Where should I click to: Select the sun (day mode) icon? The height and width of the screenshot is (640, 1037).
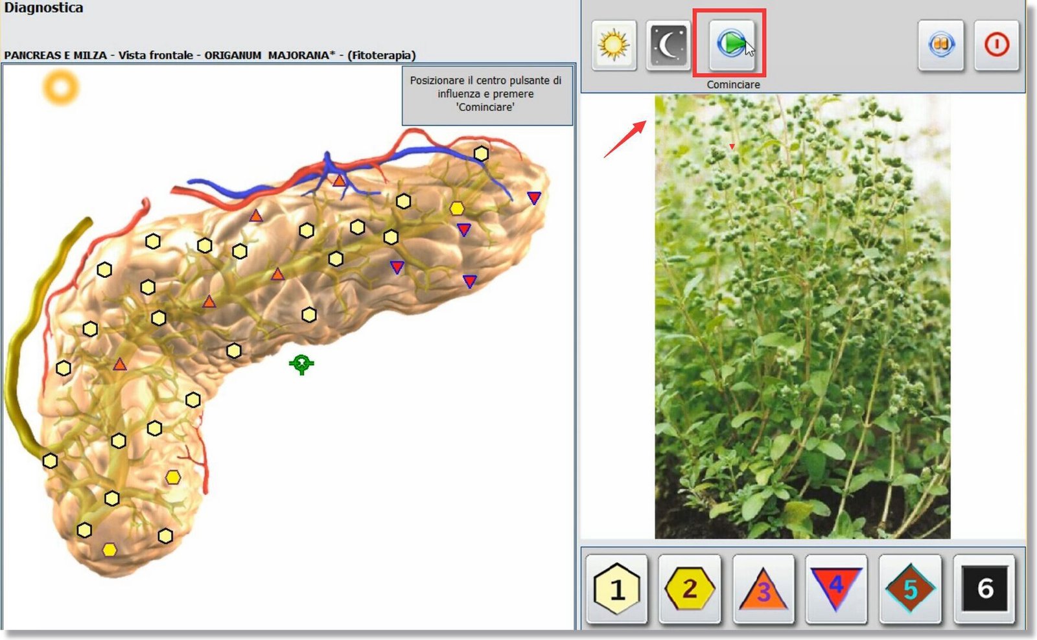point(613,45)
